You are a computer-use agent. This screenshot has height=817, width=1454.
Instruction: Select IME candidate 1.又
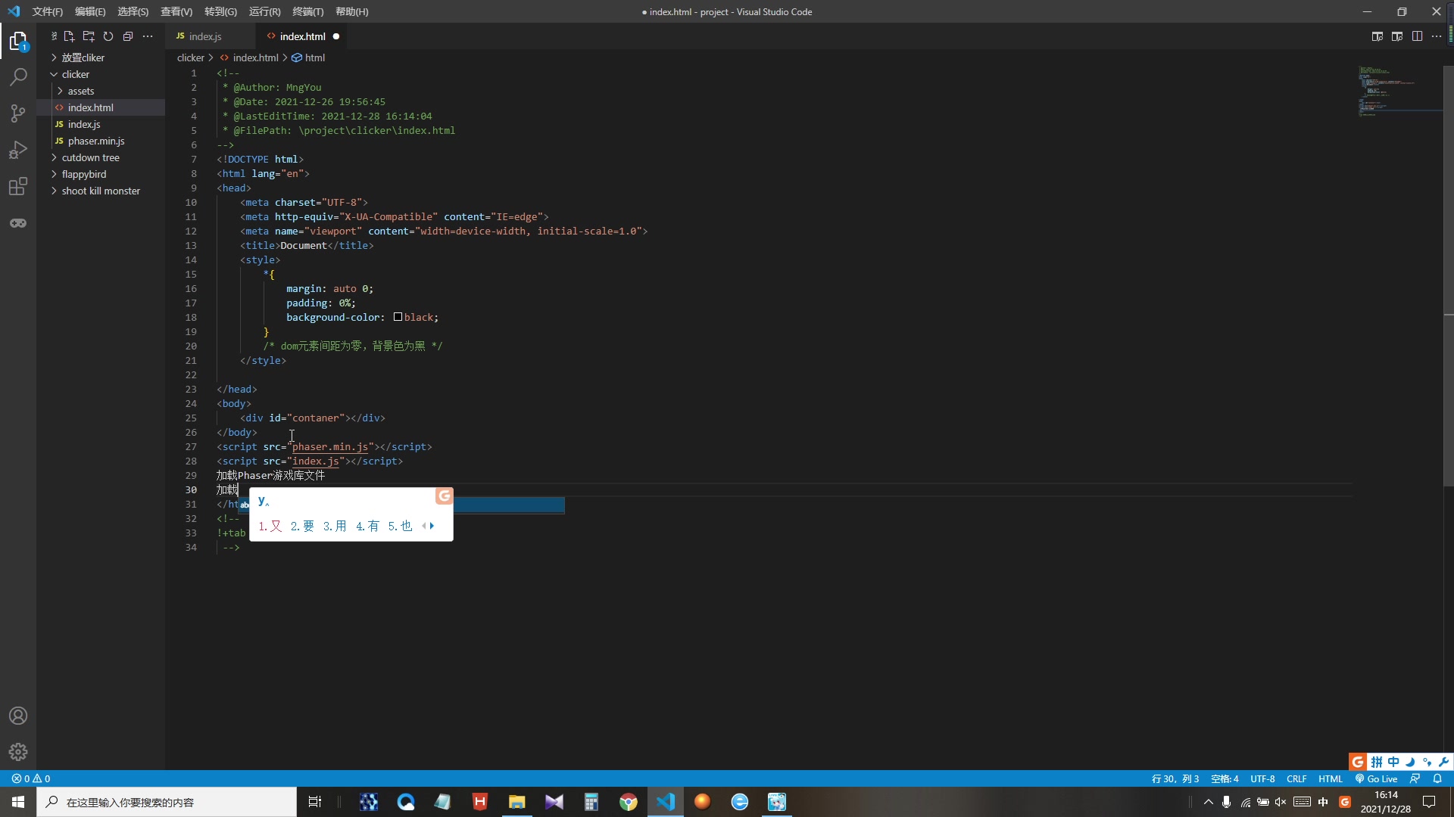(270, 526)
